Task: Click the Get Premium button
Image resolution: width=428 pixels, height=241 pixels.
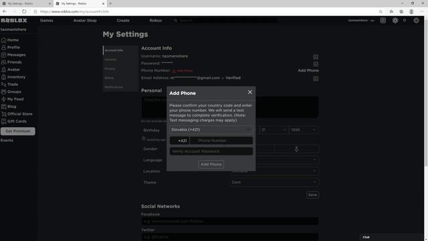Action: tap(18, 131)
